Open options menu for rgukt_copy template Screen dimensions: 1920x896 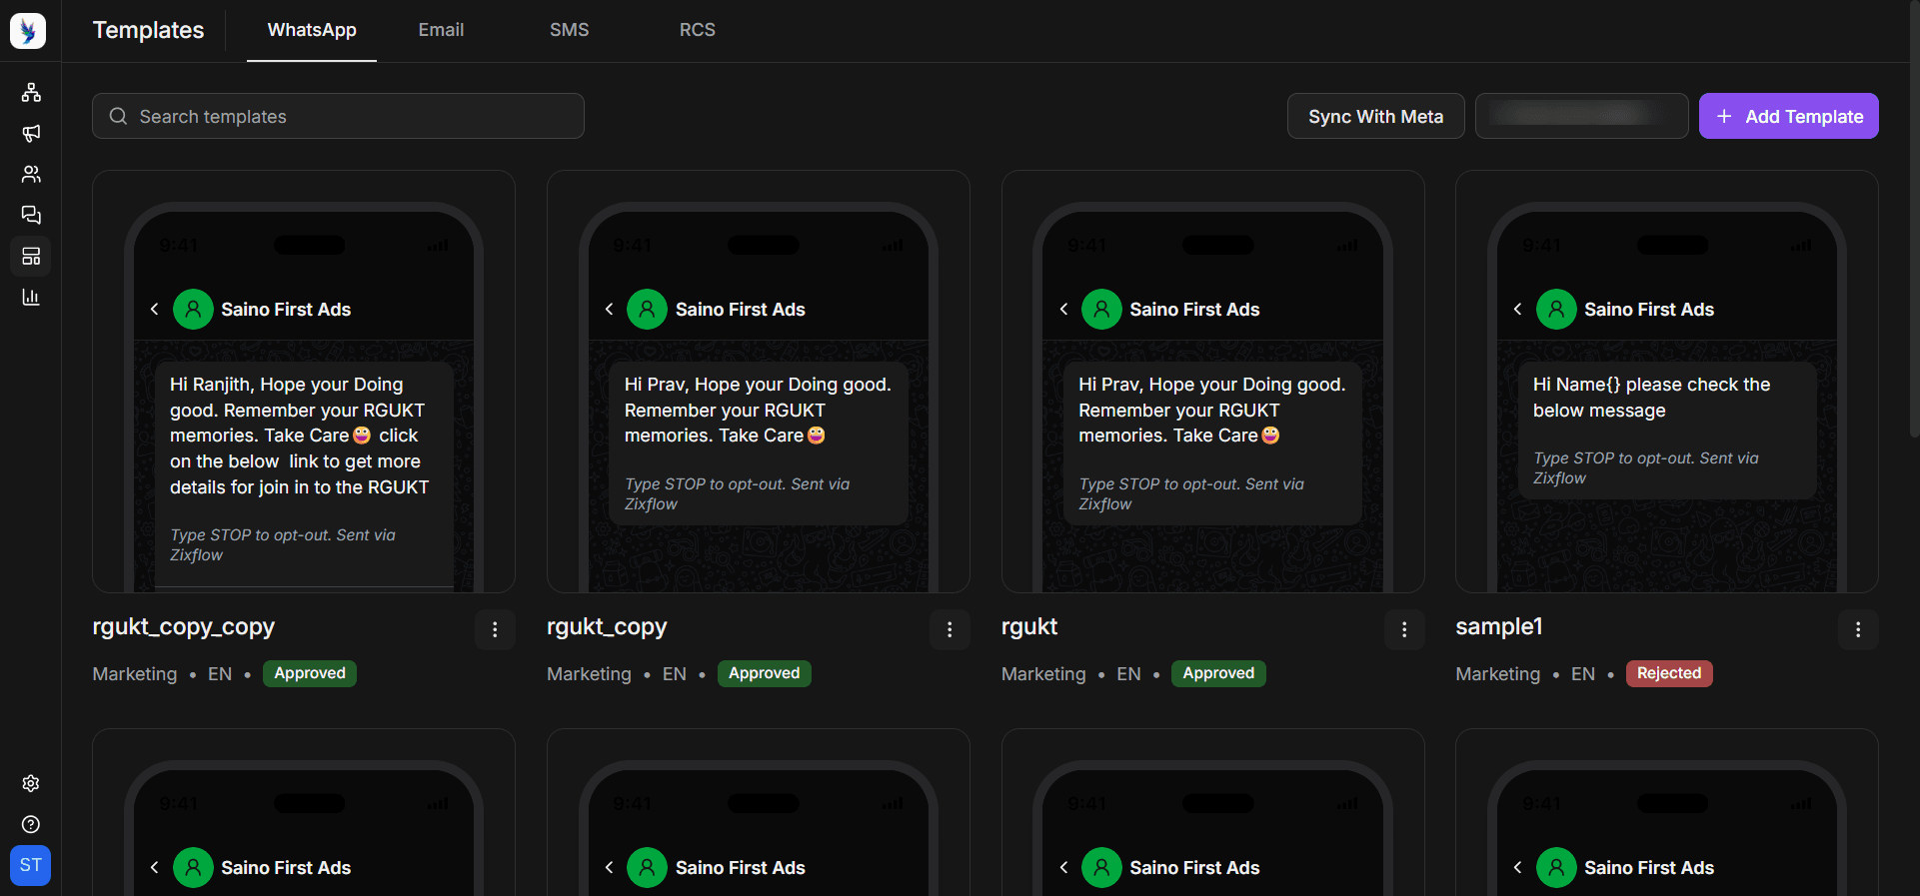click(950, 629)
